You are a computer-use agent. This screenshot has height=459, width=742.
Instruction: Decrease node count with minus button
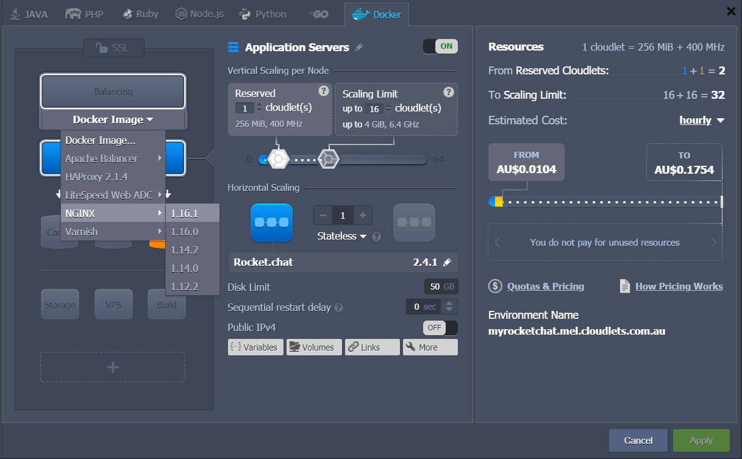(323, 215)
